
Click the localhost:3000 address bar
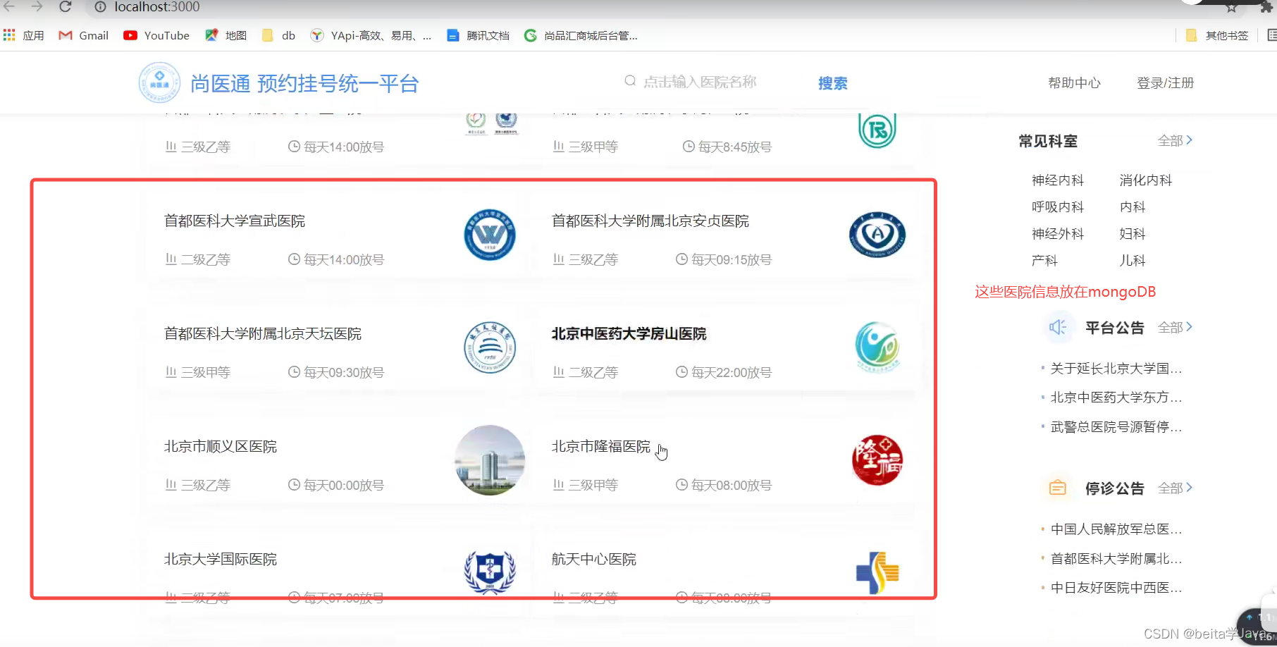point(157,7)
